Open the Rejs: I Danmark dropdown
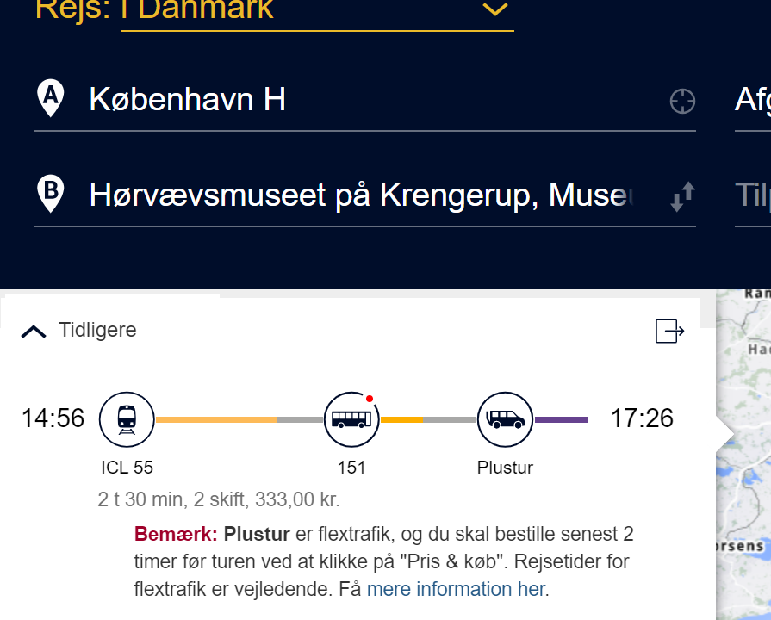The height and width of the screenshot is (620, 771). [x=317, y=11]
